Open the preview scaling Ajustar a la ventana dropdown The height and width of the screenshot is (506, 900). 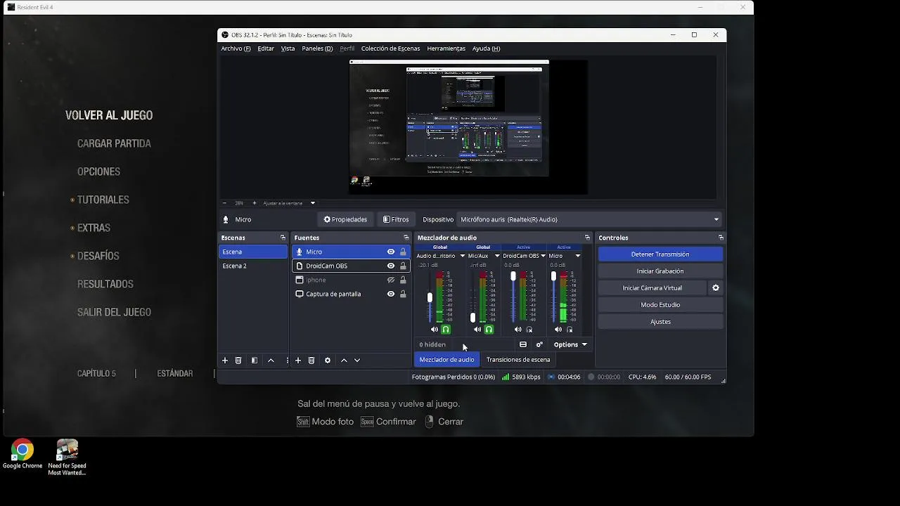(x=289, y=203)
